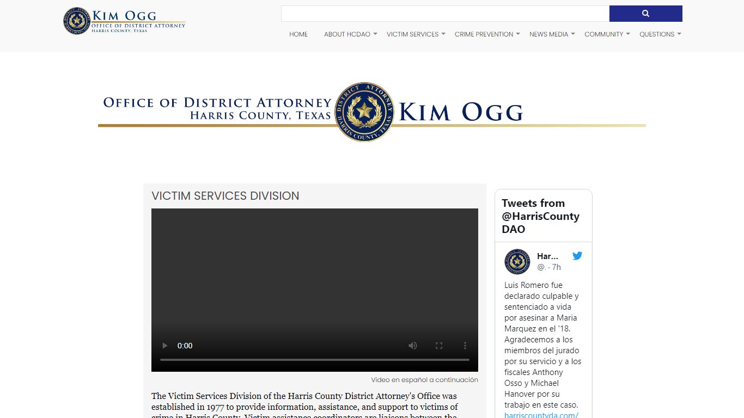744x418 pixels.
Task: Follow the harriscountyda.com link in tweet
Action: pyautogui.click(x=541, y=415)
